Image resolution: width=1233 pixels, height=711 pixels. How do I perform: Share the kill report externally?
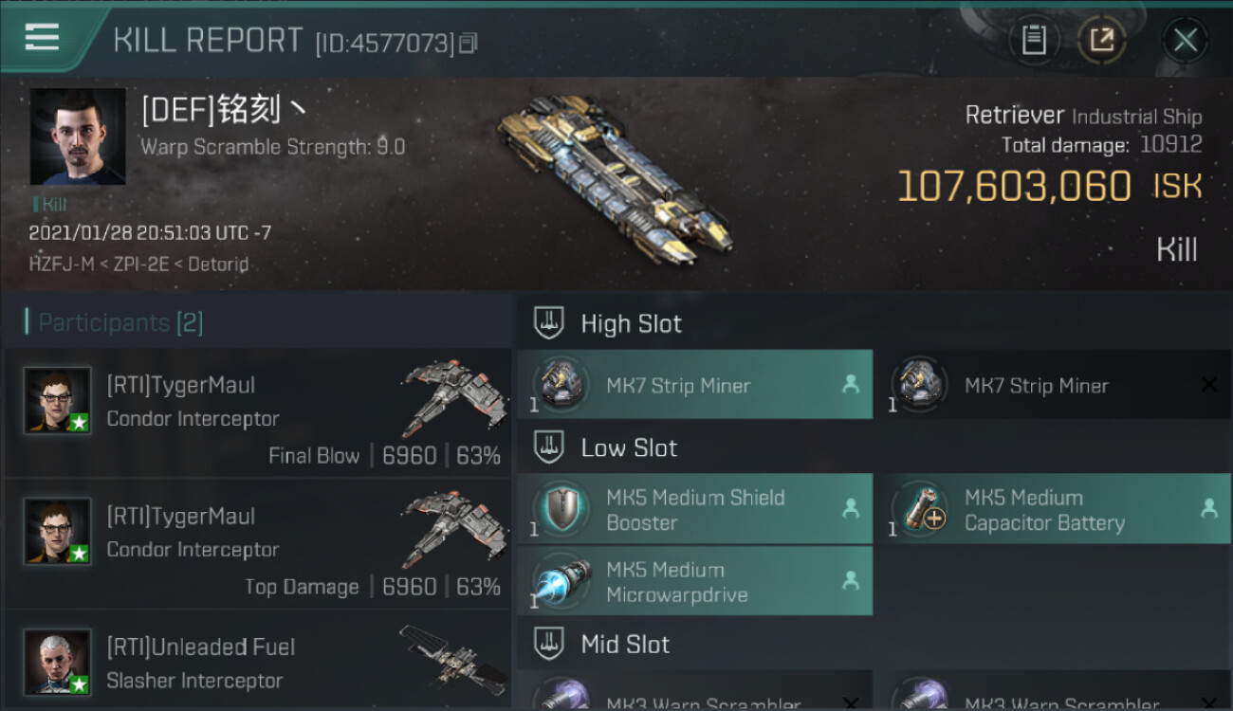tap(1101, 40)
